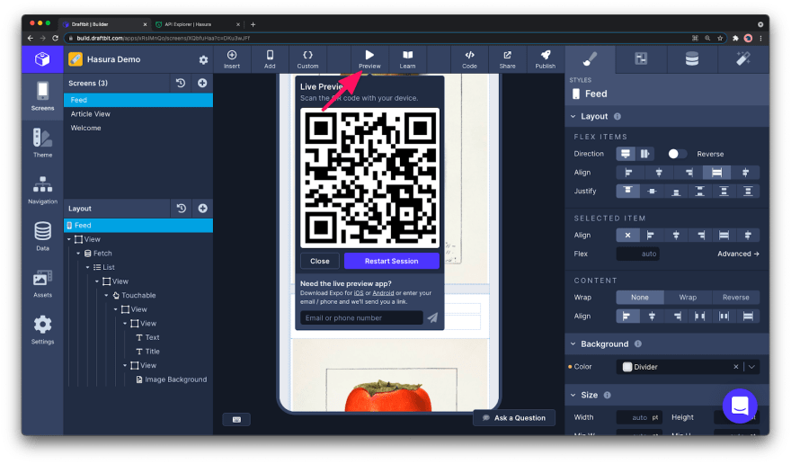This screenshot has width=791, height=464.
Task: Open the Android Expo download link
Action: pos(383,293)
